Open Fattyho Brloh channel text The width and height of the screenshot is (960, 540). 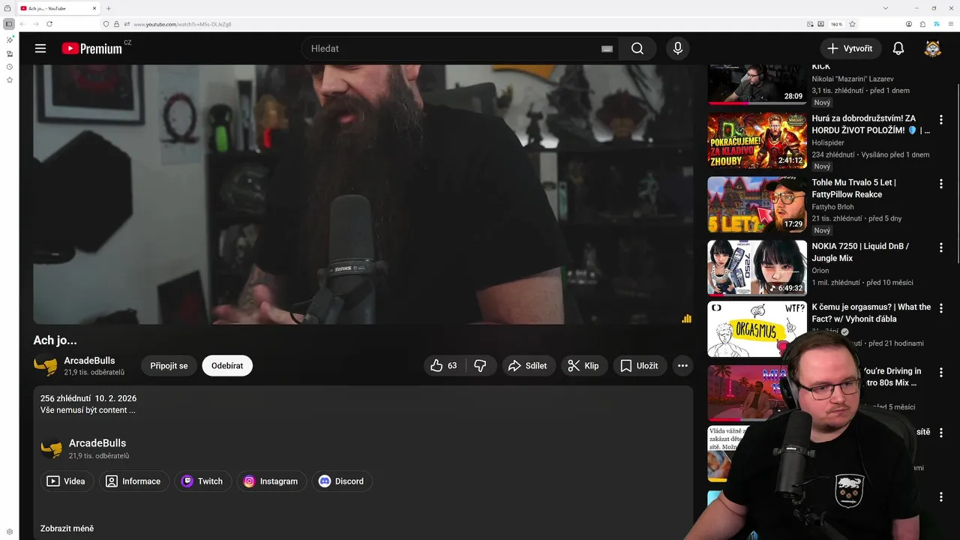click(x=832, y=206)
